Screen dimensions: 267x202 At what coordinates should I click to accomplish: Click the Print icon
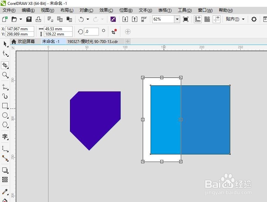38,19
